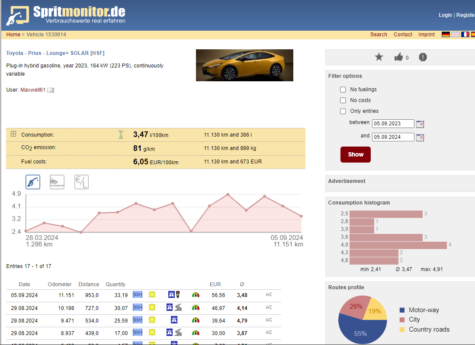Click driving style gauge in odometer 8.937 row
Viewport: 475px width, 345px height.
(x=196, y=333)
